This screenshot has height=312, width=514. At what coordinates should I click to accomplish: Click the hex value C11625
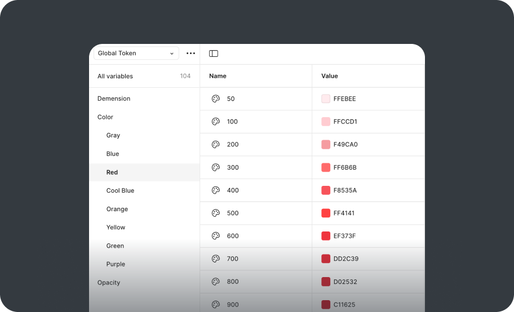(344, 305)
